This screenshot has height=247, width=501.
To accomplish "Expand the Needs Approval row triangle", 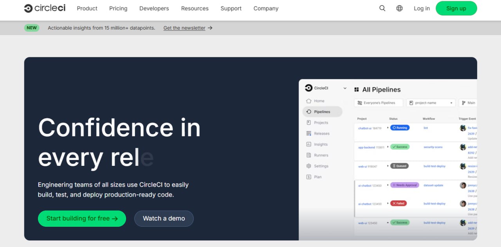I will [x=388, y=185].
